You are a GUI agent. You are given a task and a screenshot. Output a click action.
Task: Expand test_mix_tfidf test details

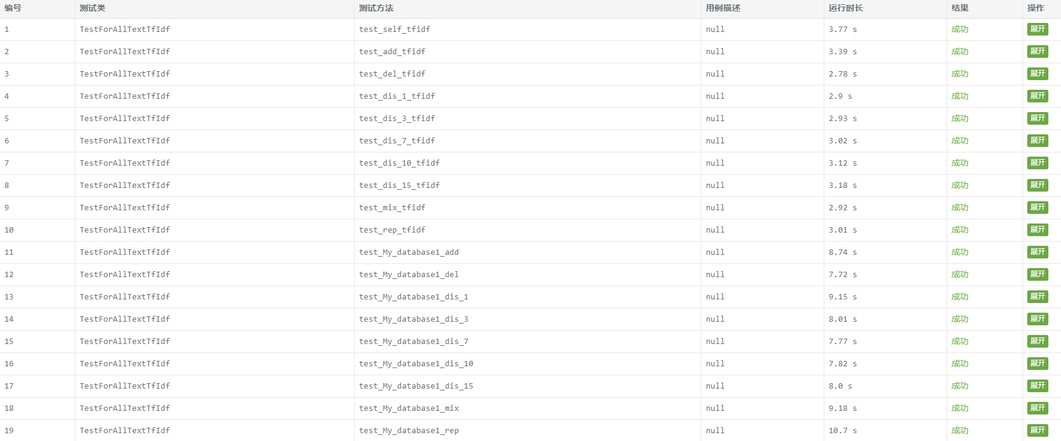click(x=1037, y=207)
